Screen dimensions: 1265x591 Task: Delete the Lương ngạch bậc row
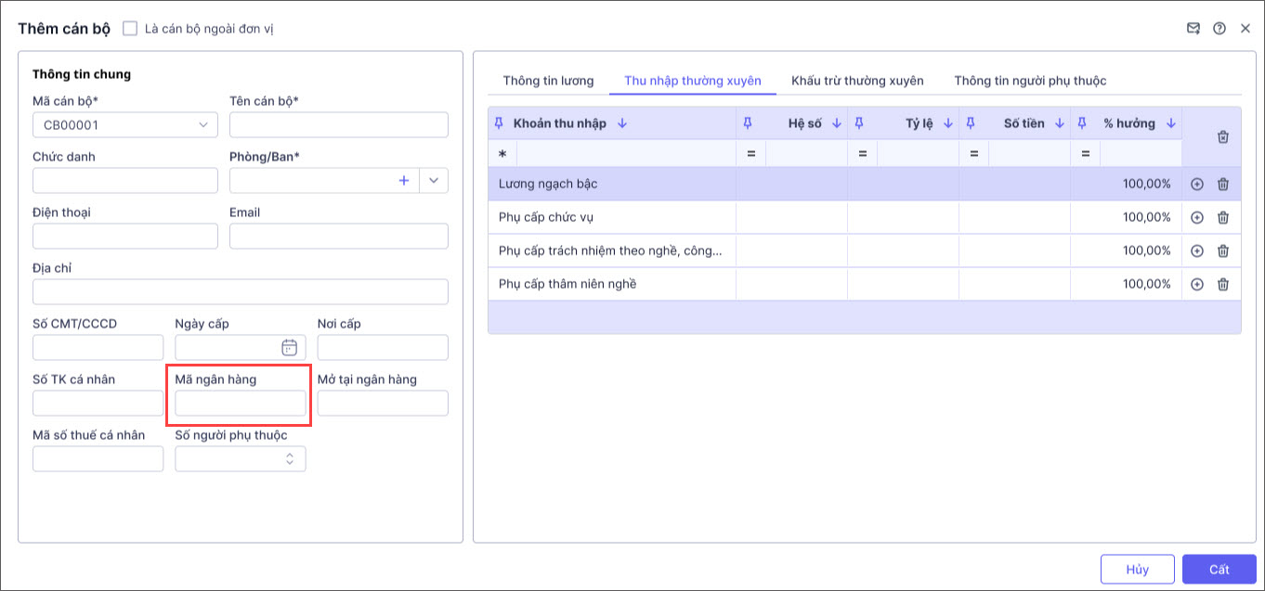click(1223, 185)
